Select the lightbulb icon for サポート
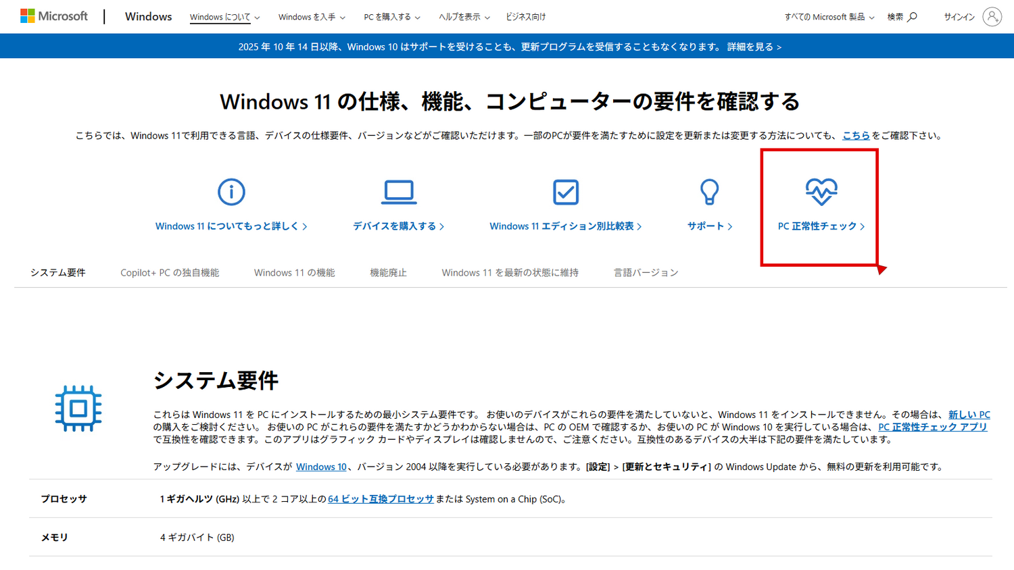 (708, 192)
